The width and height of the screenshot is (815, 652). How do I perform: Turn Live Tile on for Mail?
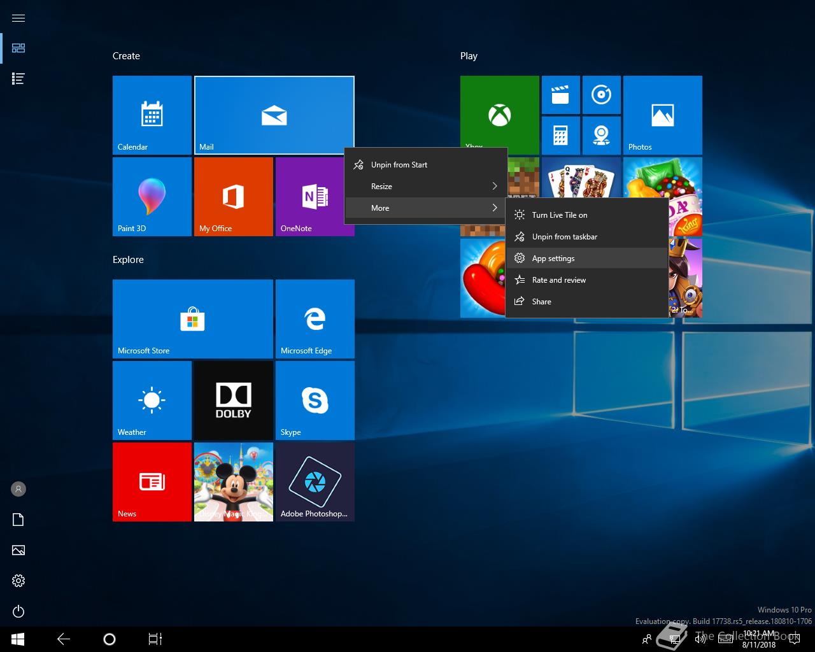586,215
